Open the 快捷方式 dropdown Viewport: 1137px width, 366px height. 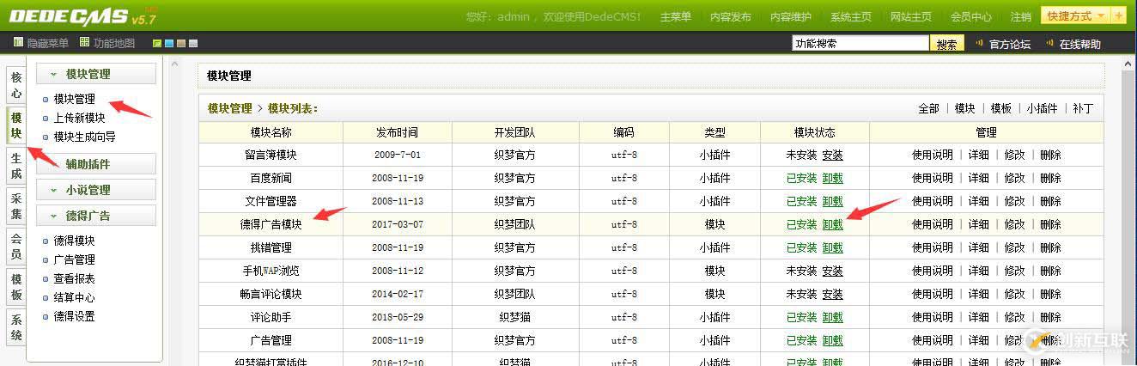click(x=1075, y=15)
